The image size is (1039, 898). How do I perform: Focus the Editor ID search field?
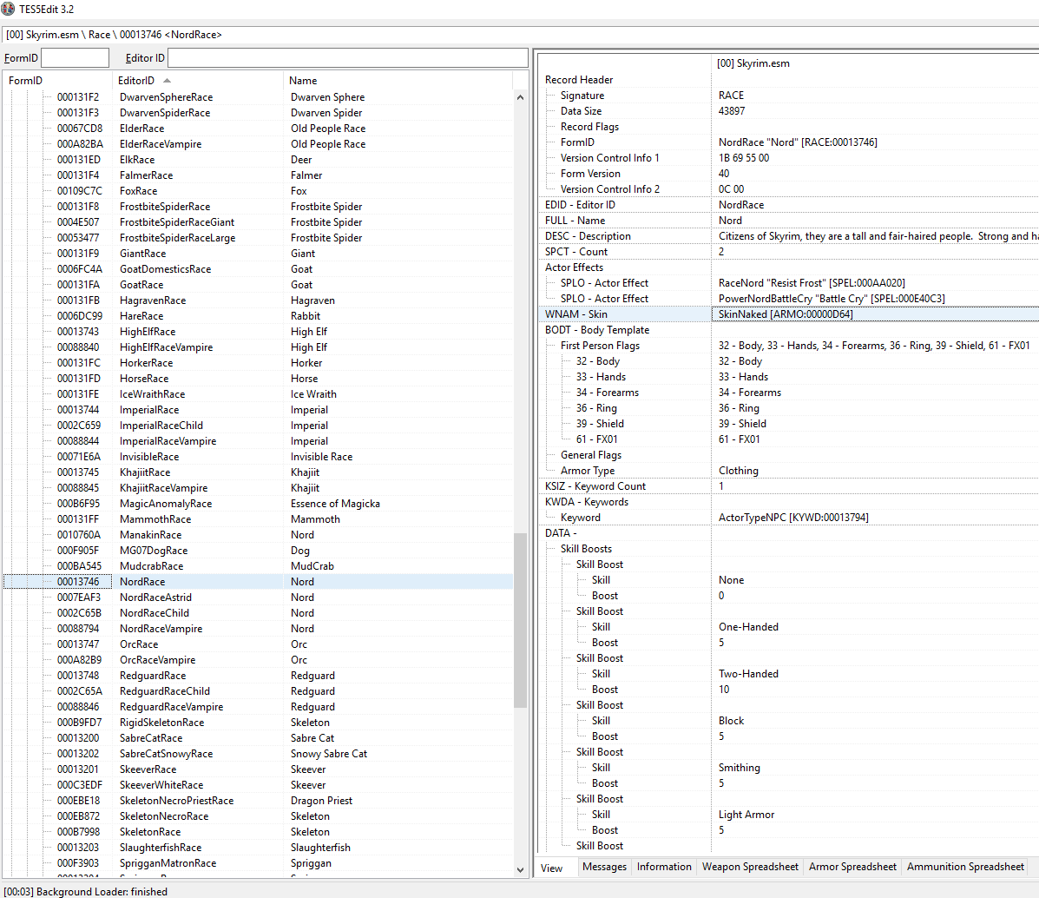tap(348, 57)
